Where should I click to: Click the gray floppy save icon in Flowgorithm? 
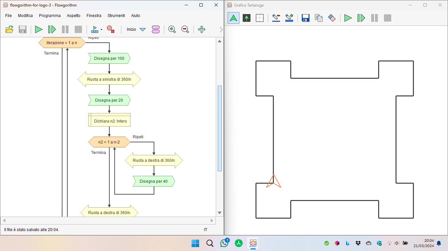23,29
